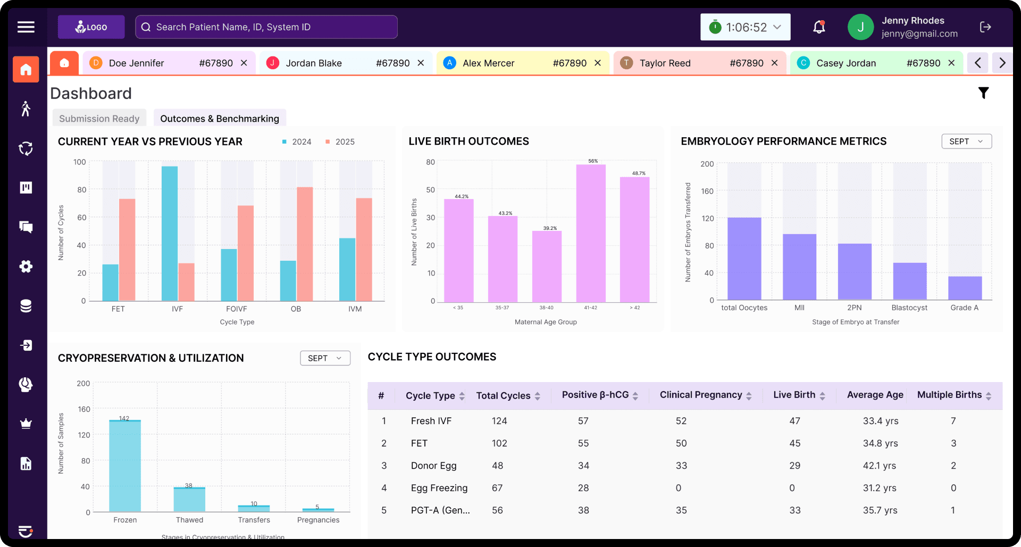The image size is (1021, 547).
Task: Click the sync/cycle icon in the sidebar
Action: point(26,148)
